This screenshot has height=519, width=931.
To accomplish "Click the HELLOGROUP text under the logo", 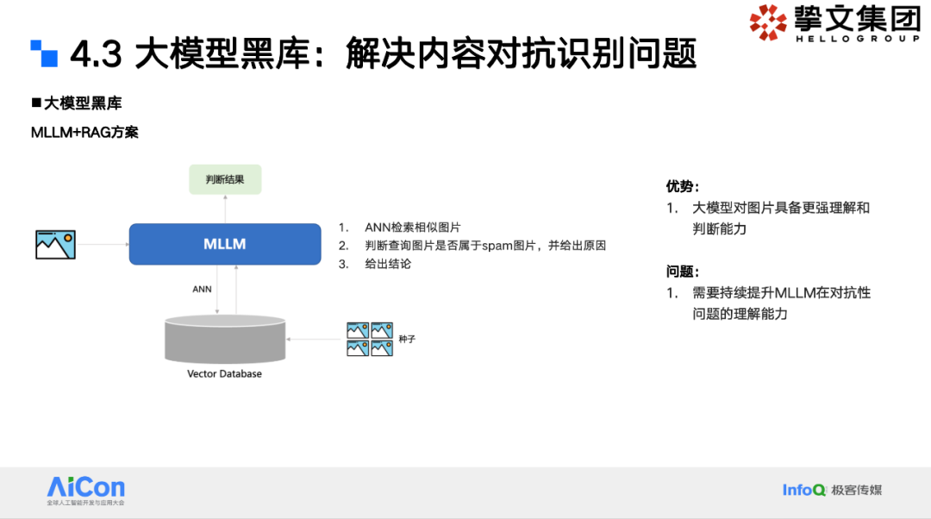I will point(858,39).
